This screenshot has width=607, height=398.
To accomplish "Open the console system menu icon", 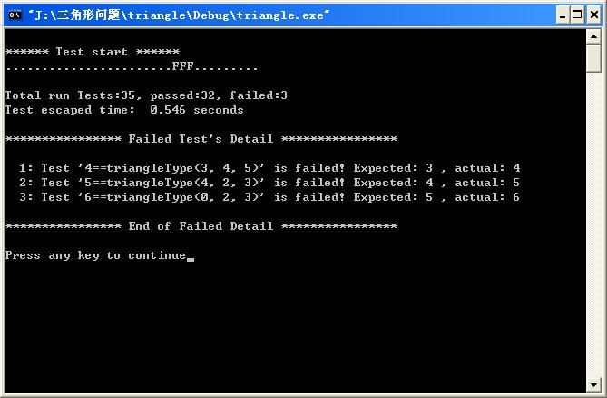I will click(x=15, y=15).
